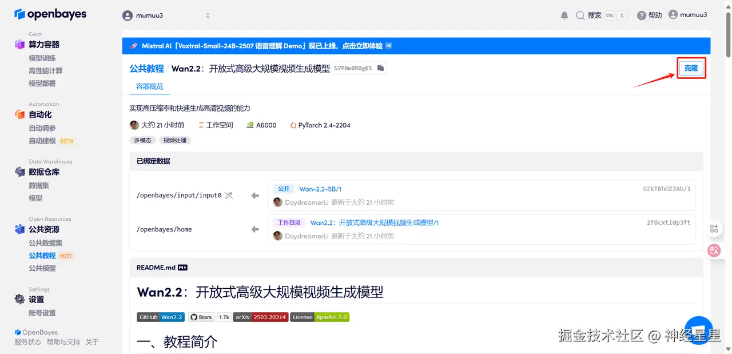Click the 视频处理 tag
The height and width of the screenshot is (354, 732).
point(174,140)
